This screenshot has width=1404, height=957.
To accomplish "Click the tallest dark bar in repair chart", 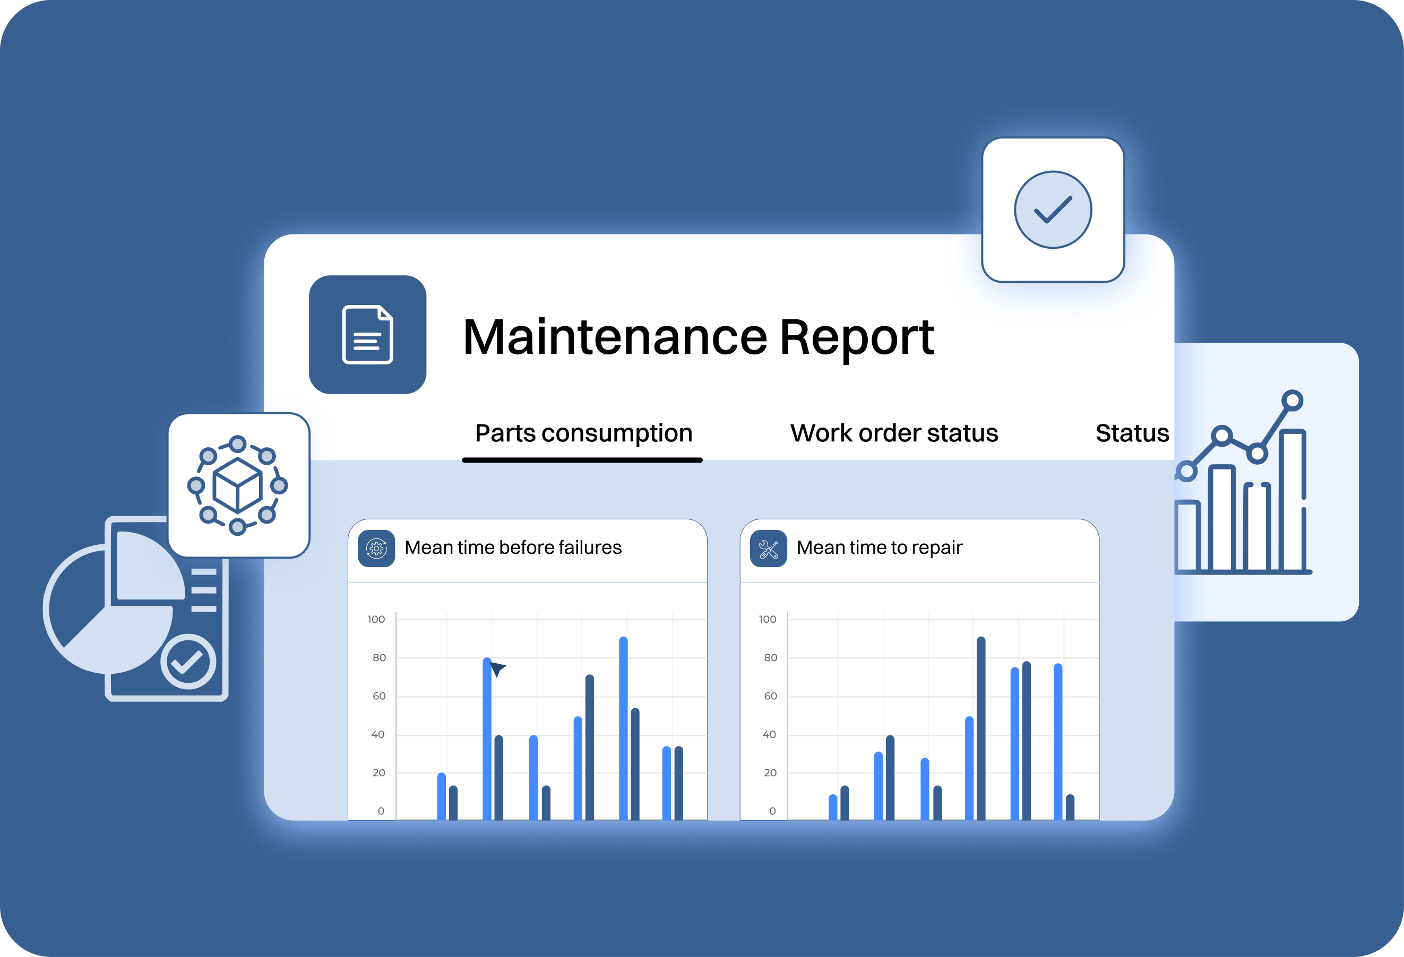I will [980, 725].
